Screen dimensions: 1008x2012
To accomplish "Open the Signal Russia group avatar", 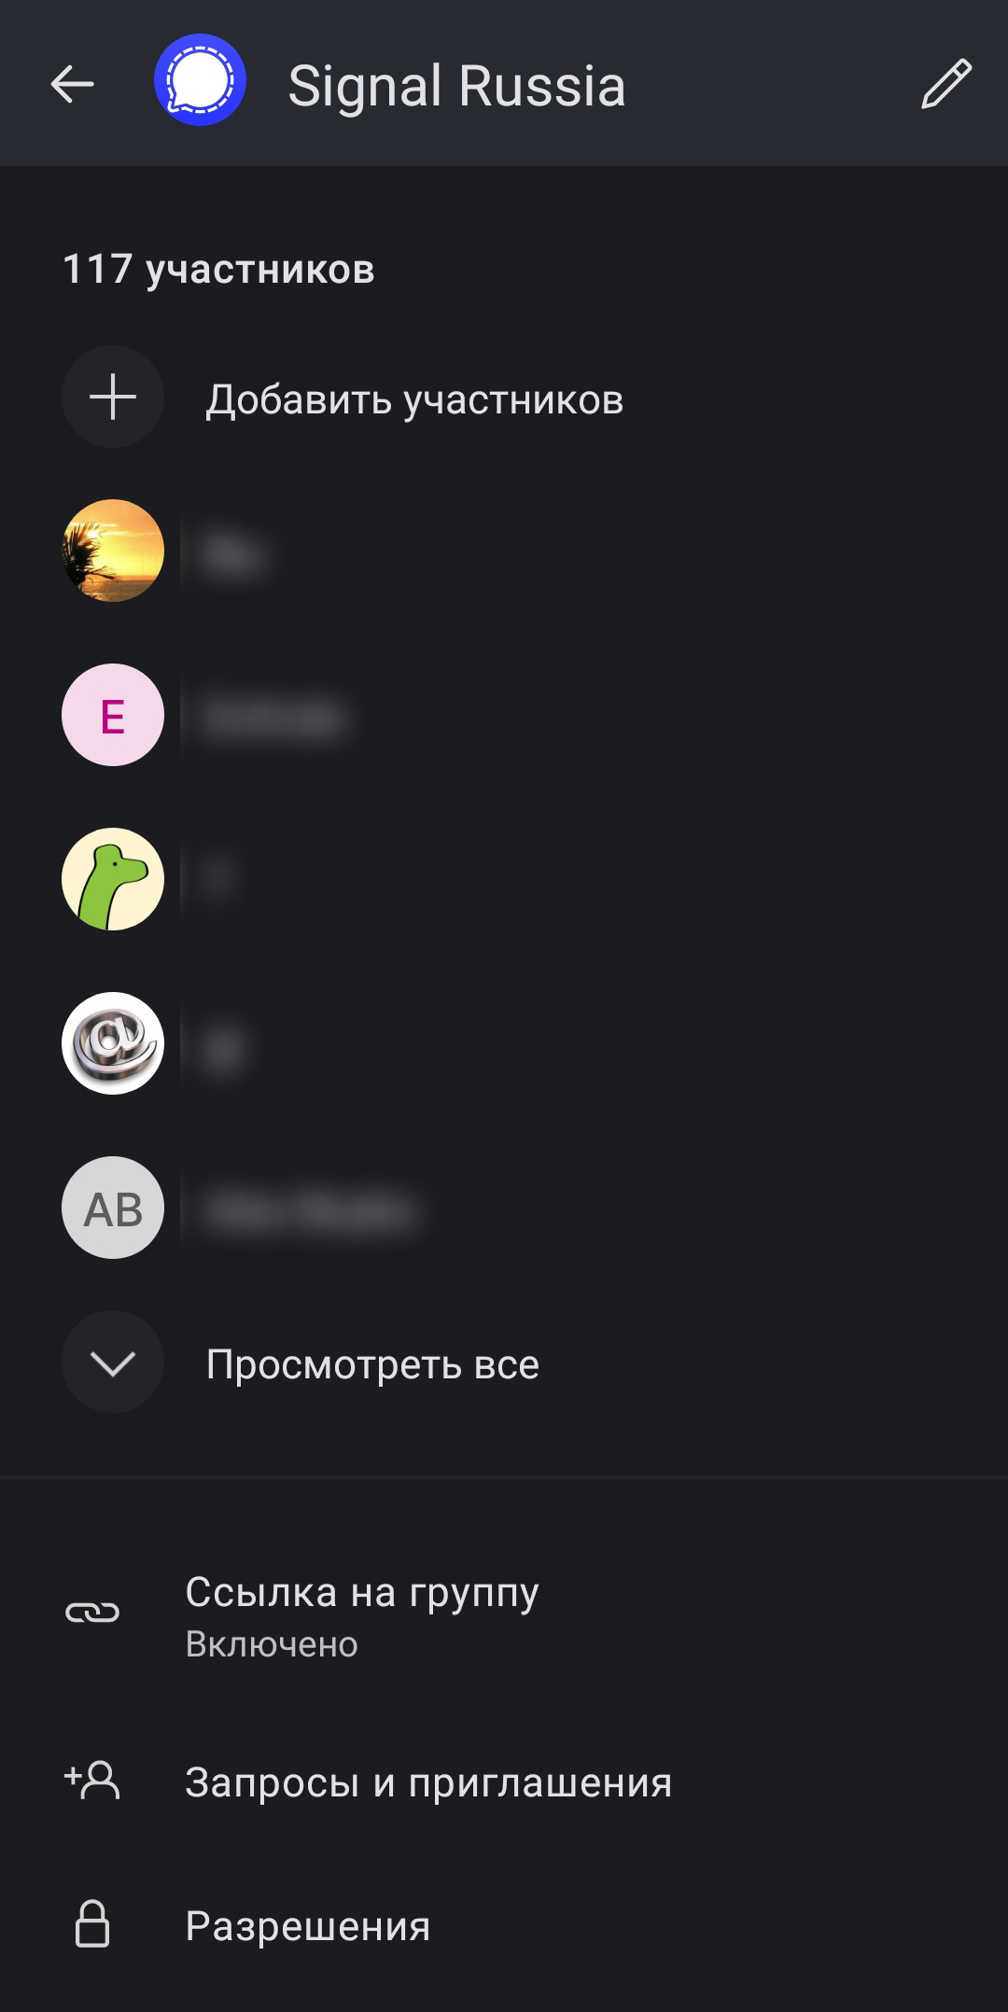I will point(200,79).
